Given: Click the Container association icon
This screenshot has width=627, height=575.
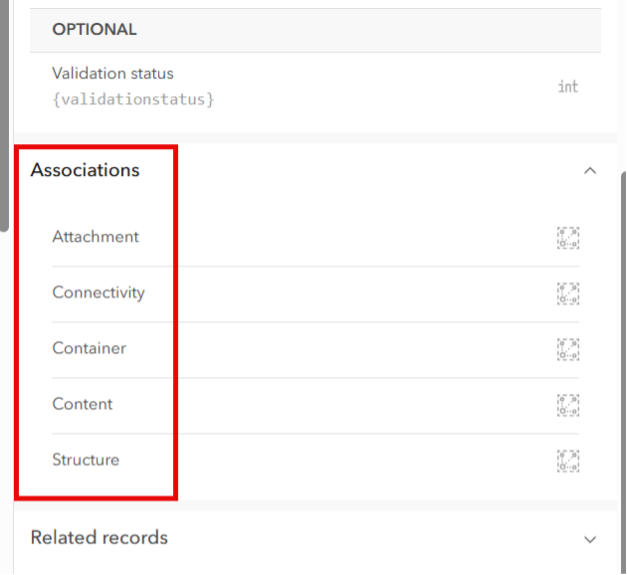Looking at the screenshot, I should click(x=568, y=349).
